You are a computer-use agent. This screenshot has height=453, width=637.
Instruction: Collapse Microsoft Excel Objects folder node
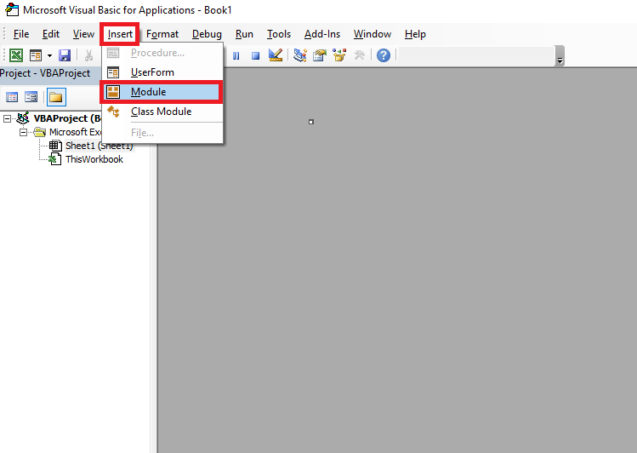click(x=23, y=132)
